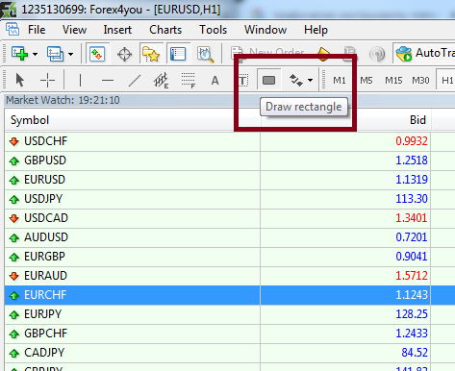
Task: Select the EURUSD row
Action: (230, 180)
